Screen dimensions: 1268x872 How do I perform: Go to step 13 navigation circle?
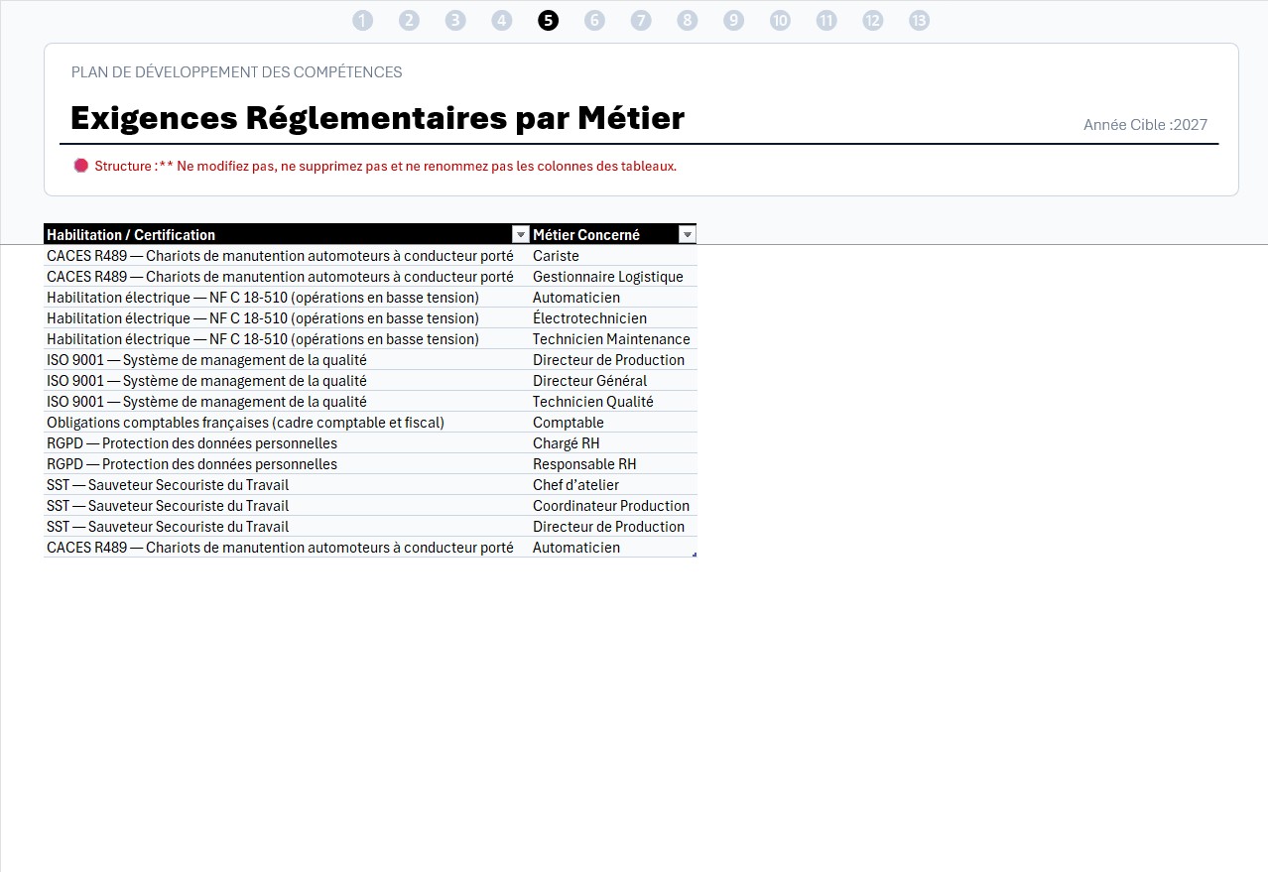tap(920, 20)
